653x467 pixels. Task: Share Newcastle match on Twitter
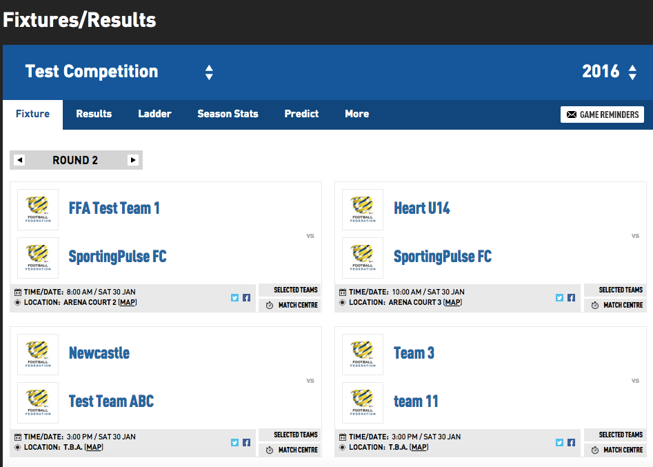tap(235, 442)
